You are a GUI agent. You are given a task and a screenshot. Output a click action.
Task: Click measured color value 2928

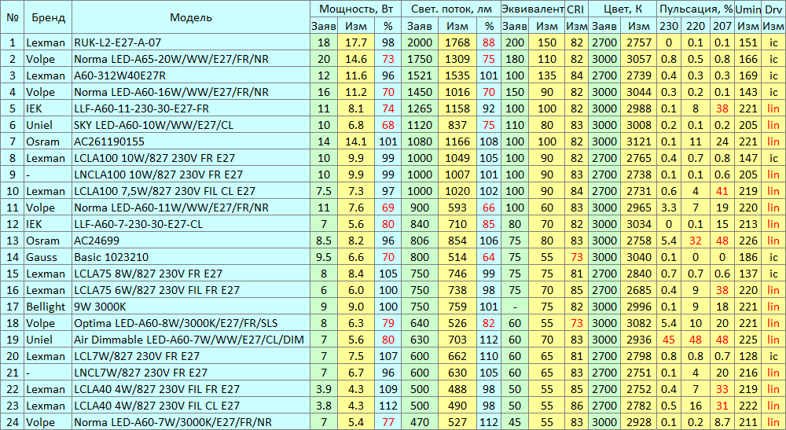pyautogui.click(x=639, y=423)
